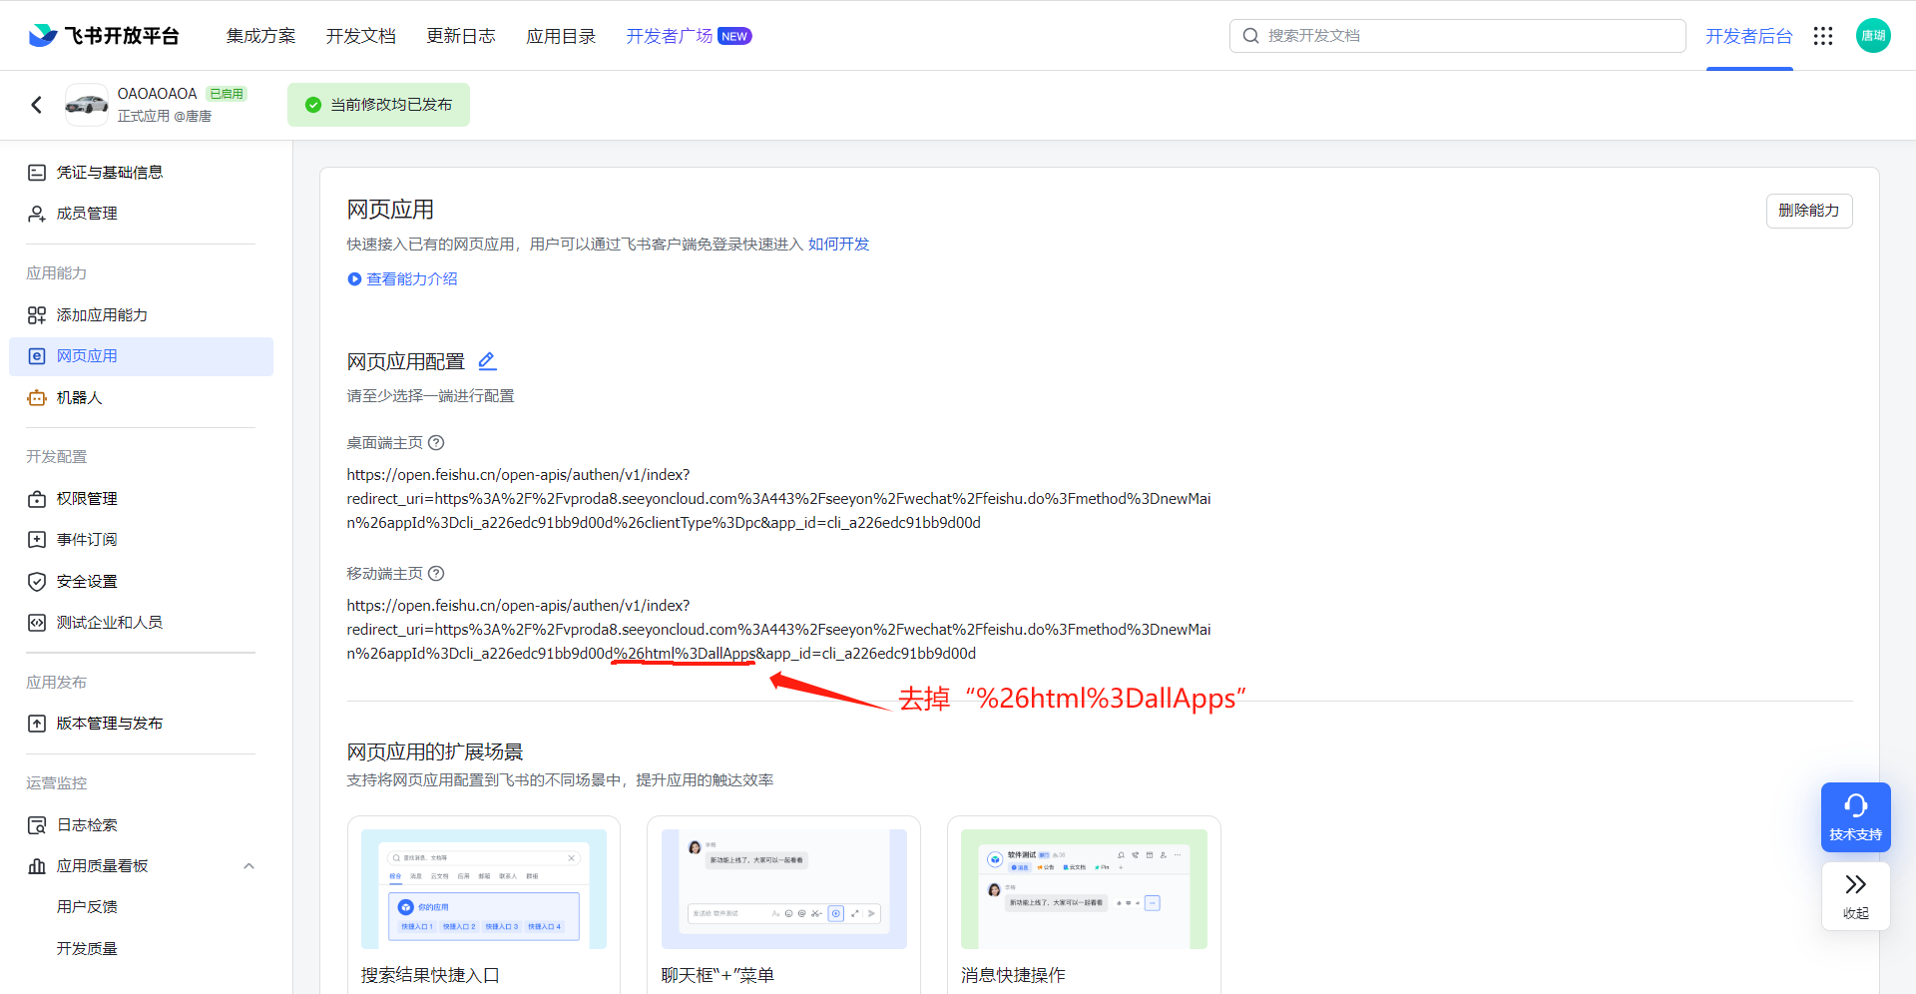Screen dimensions: 1916x994
Task: Edit 网页应用配置 with the pencil icon
Action: tap(487, 361)
